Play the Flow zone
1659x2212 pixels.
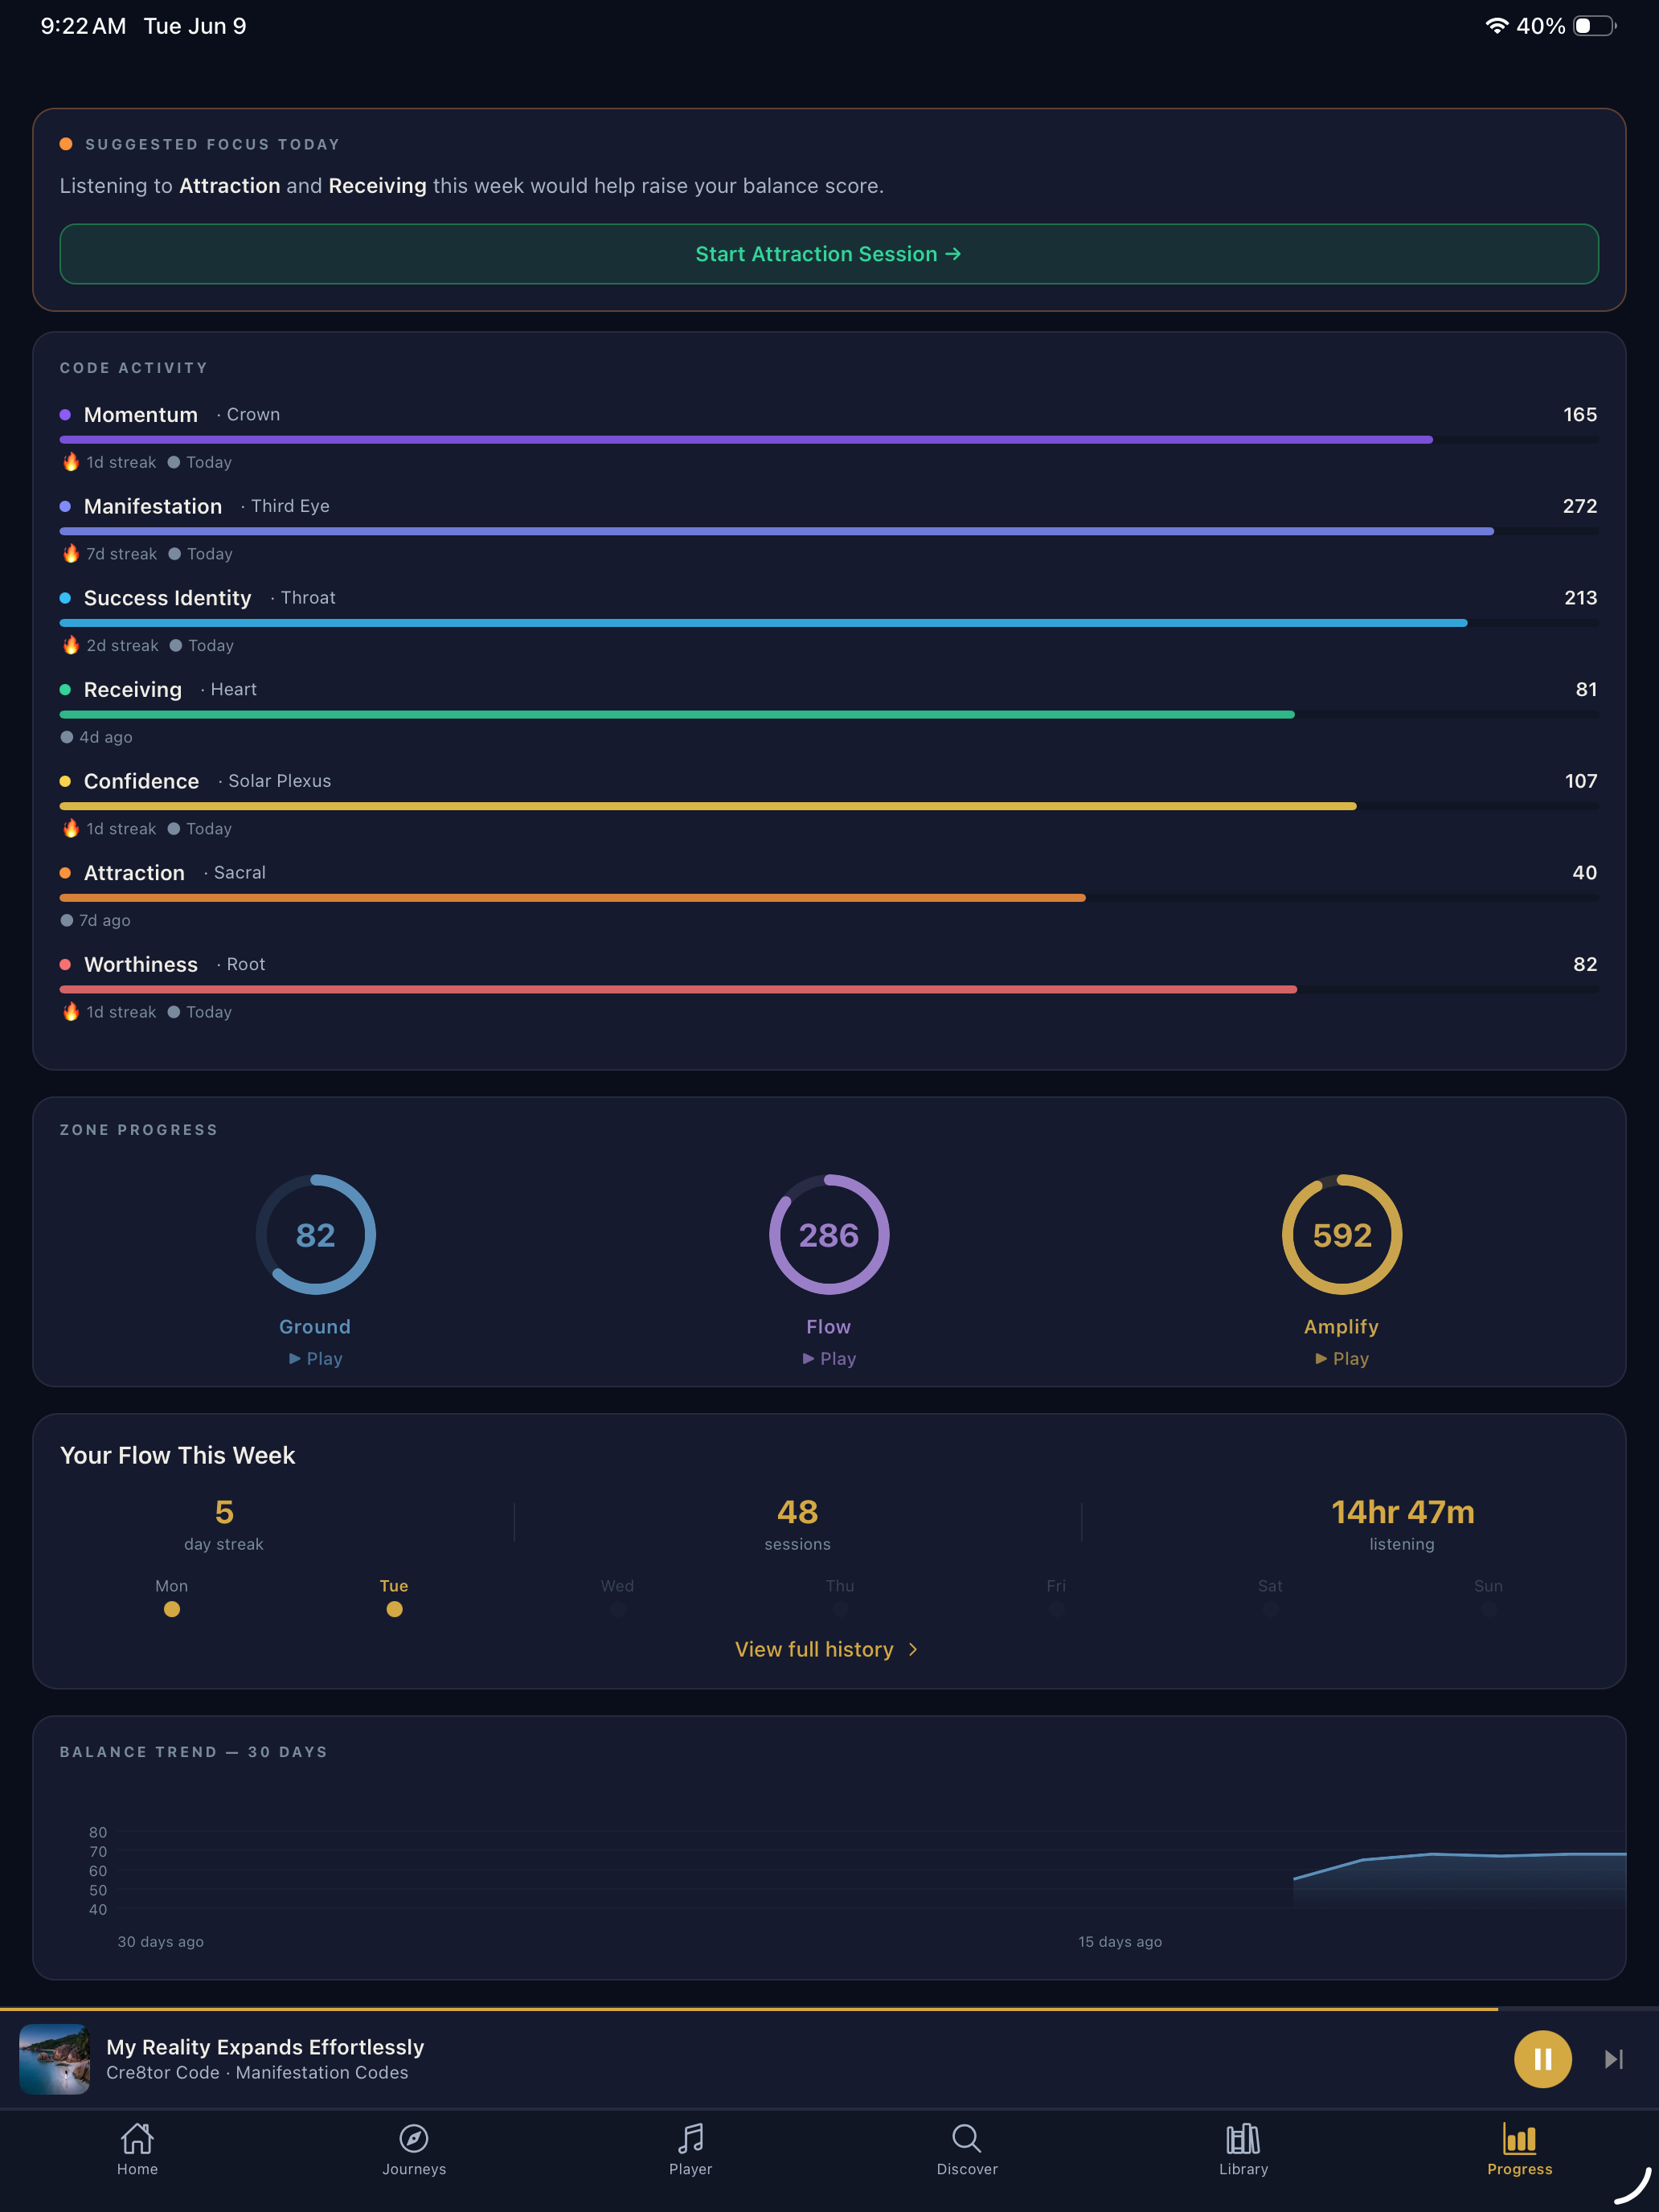pyautogui.click(x=829, y=1358)
